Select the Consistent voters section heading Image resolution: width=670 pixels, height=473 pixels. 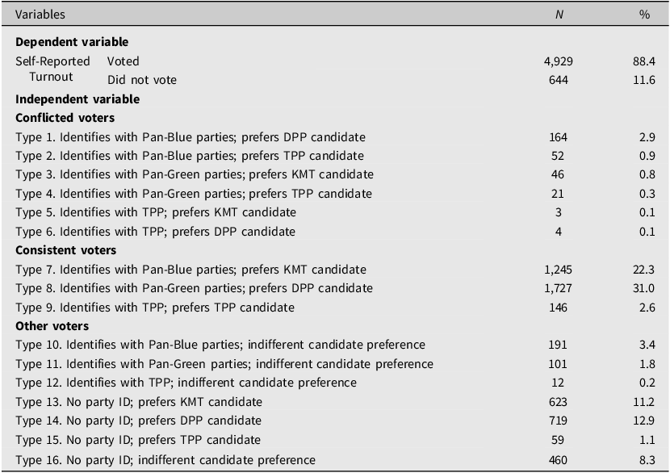pyautogui.click(x=66, y=250)
